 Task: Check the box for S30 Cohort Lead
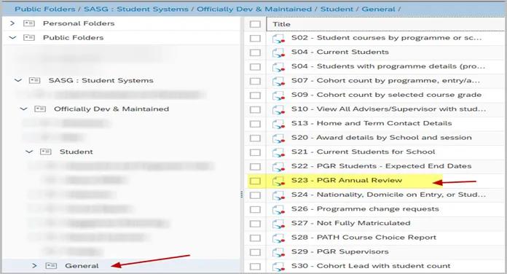pyautogui.click(x=255, y=266)
